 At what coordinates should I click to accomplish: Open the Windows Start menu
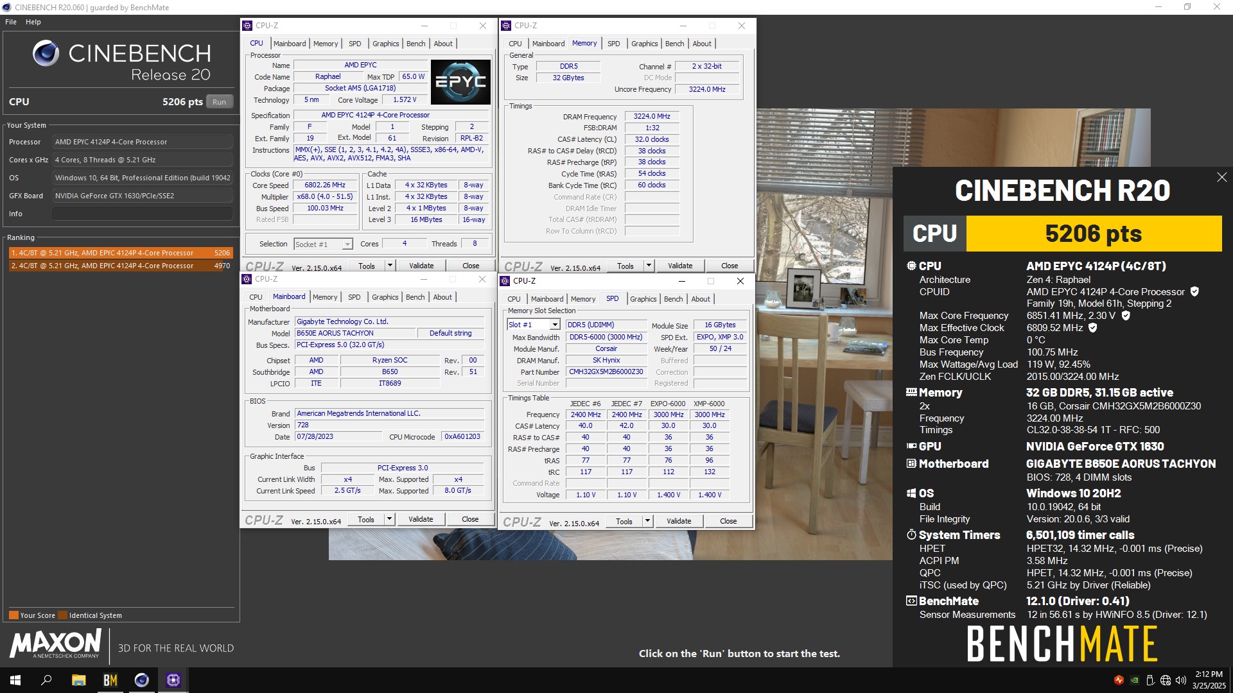click(15, 680)
